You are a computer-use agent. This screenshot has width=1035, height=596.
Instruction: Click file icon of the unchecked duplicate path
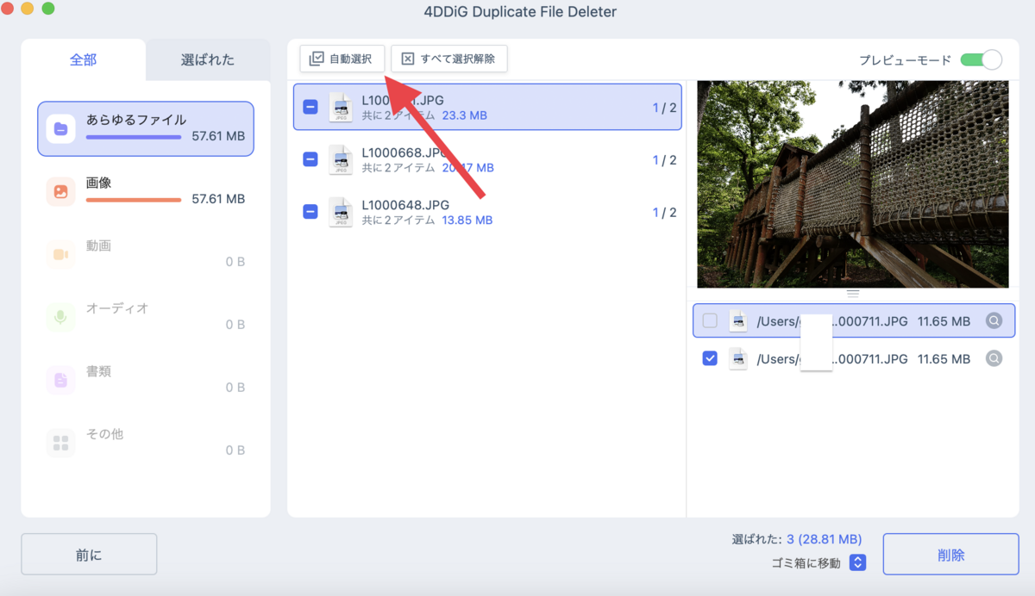click(x=737, y=320)
